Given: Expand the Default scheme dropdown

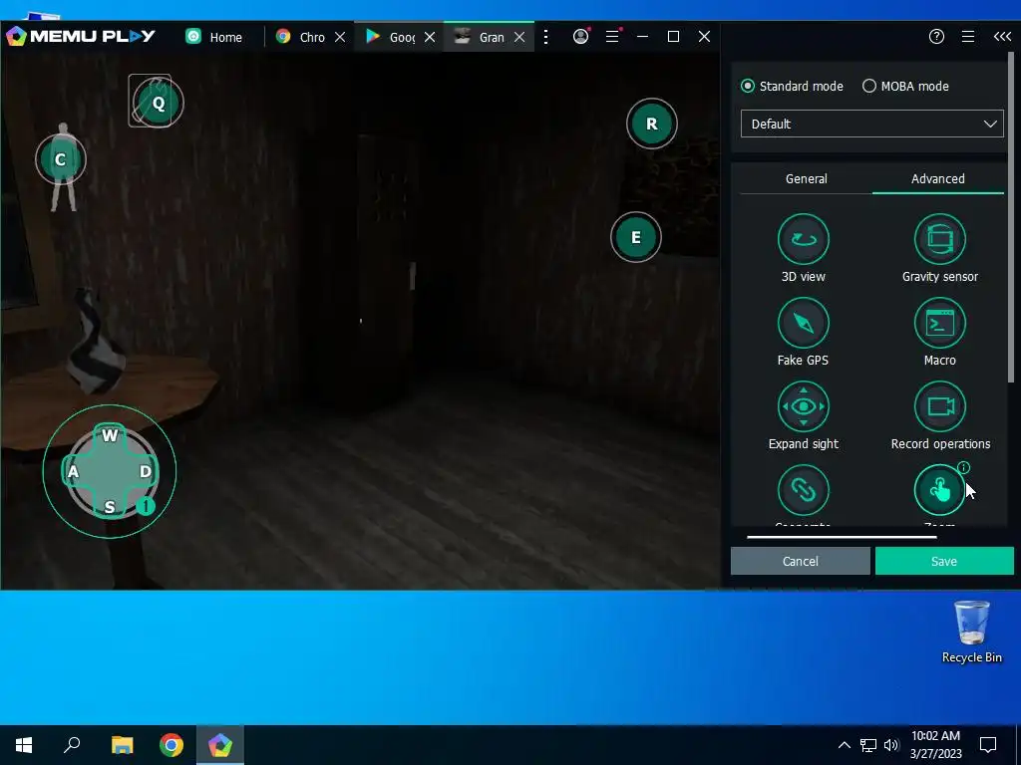Looking at the screenshot, I should [871, 124].
